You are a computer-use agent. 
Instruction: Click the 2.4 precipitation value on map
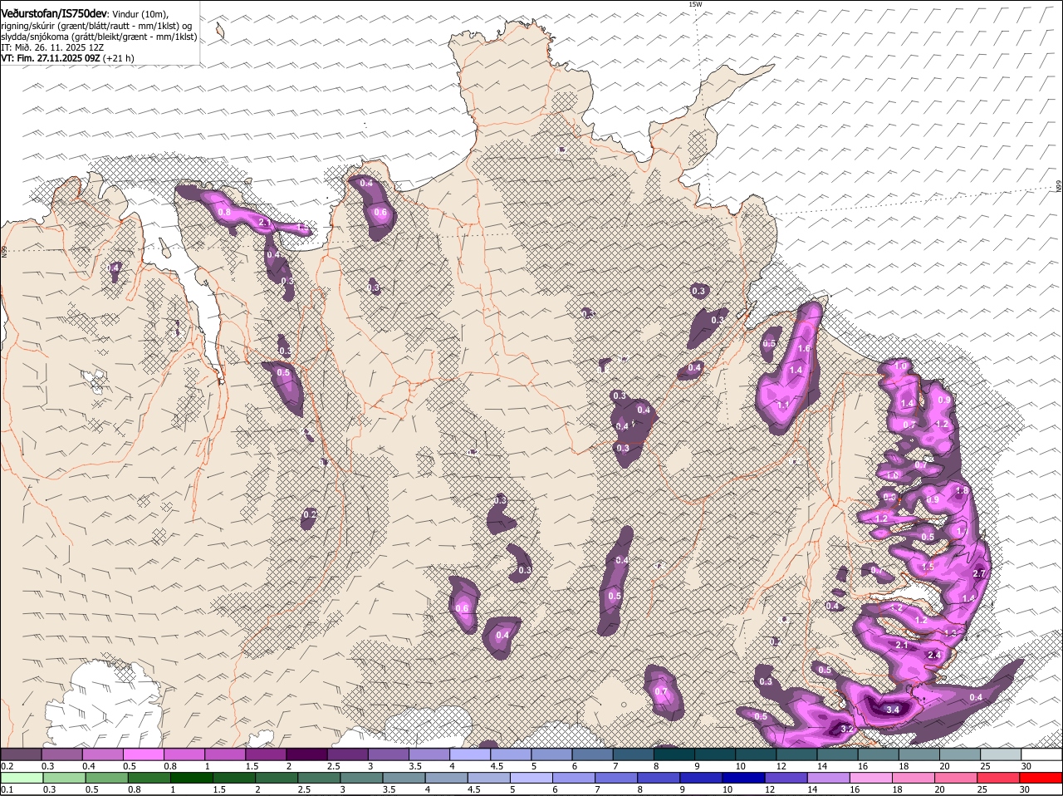(x=933, y=655)
